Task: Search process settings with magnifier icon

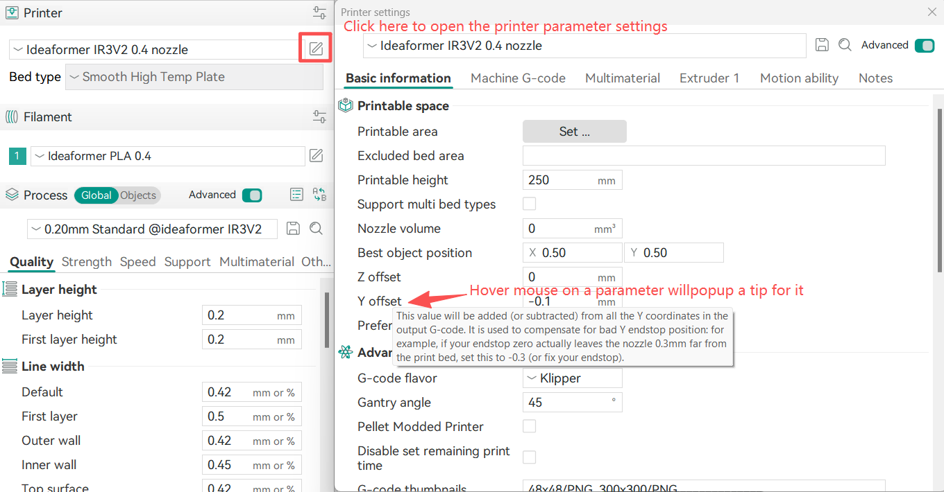Action: tap(316, 229)
